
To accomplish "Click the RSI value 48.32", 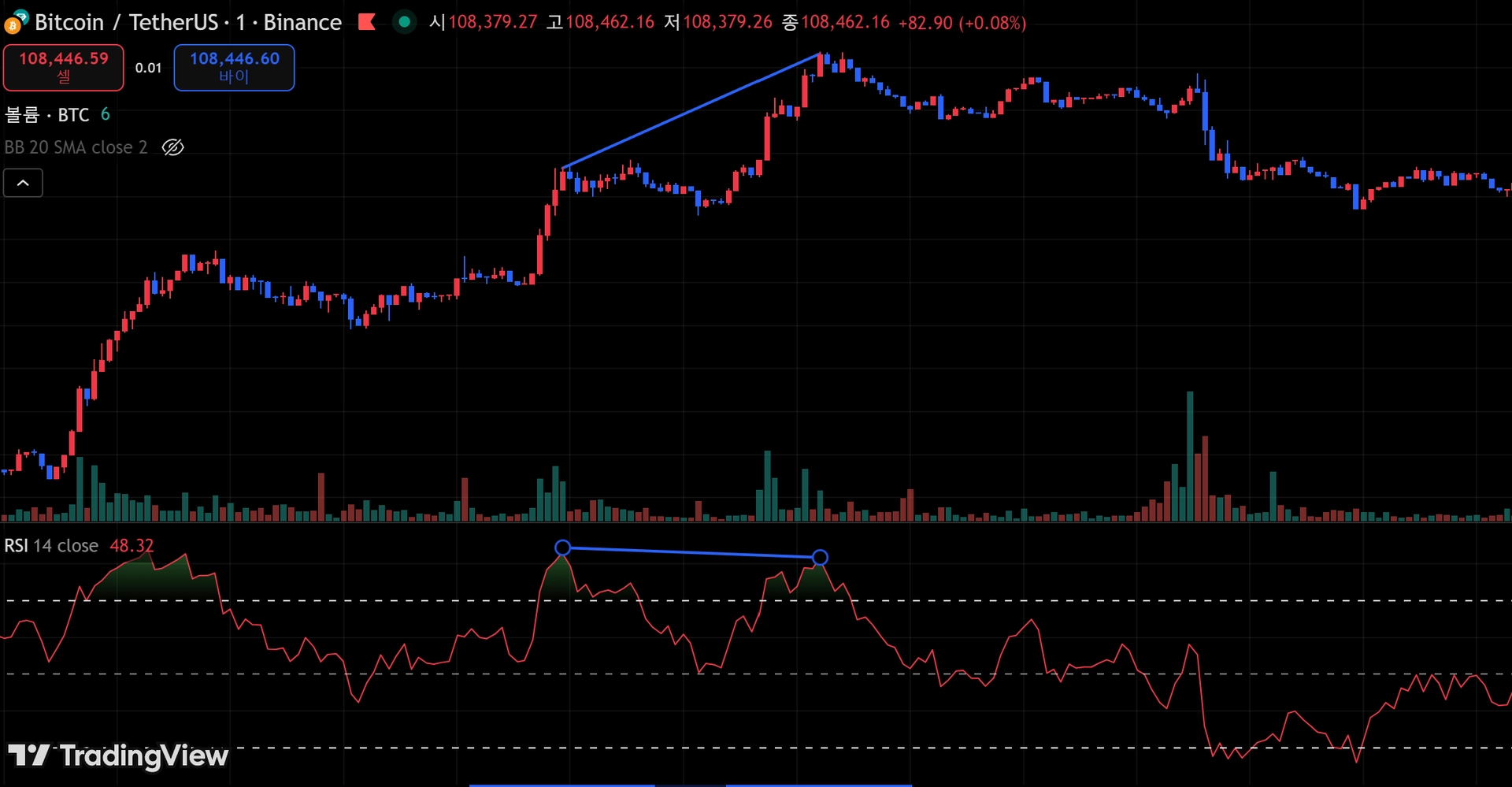I will coord(132,545).
